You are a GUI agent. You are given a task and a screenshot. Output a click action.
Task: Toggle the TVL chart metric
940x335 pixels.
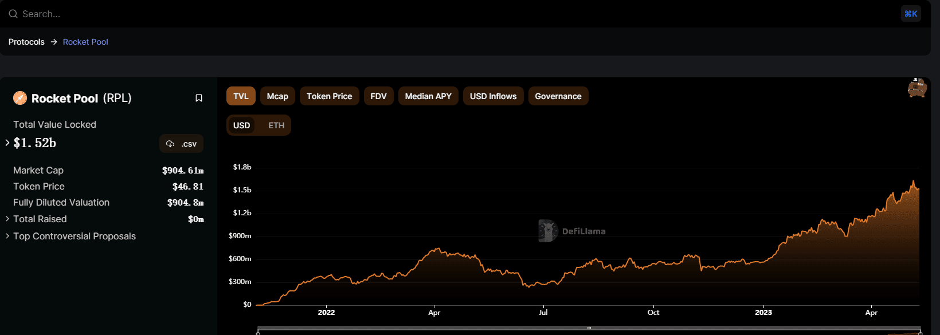pyautogui.click(x=241, y=96)
